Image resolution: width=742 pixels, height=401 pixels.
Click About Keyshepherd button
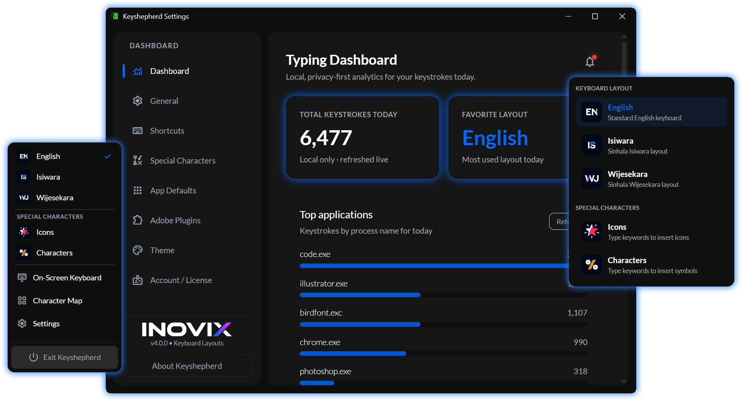[187, 366]
